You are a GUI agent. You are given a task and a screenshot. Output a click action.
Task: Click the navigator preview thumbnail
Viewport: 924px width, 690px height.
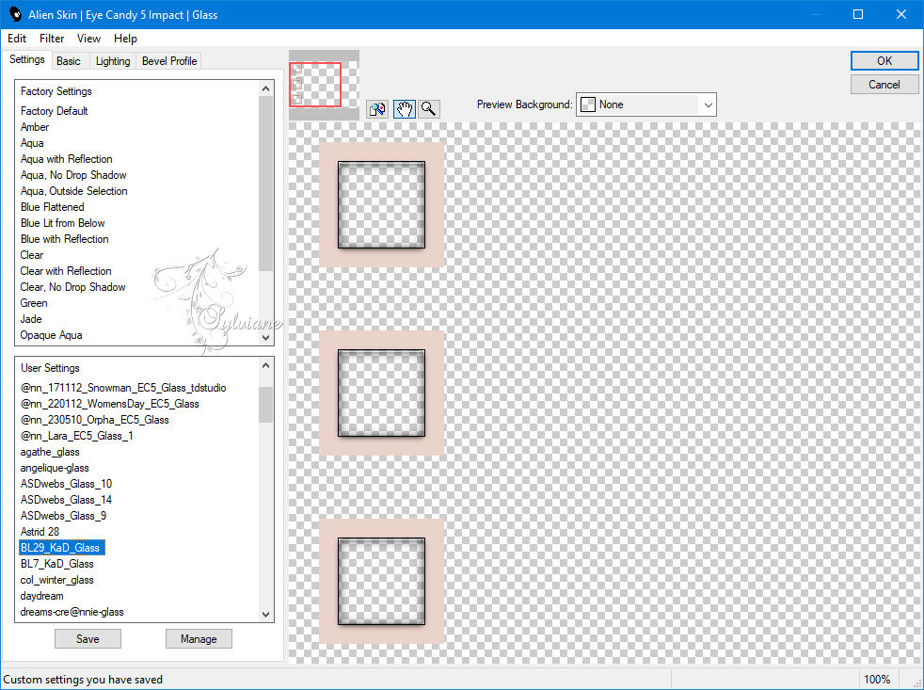click(324, 85)
